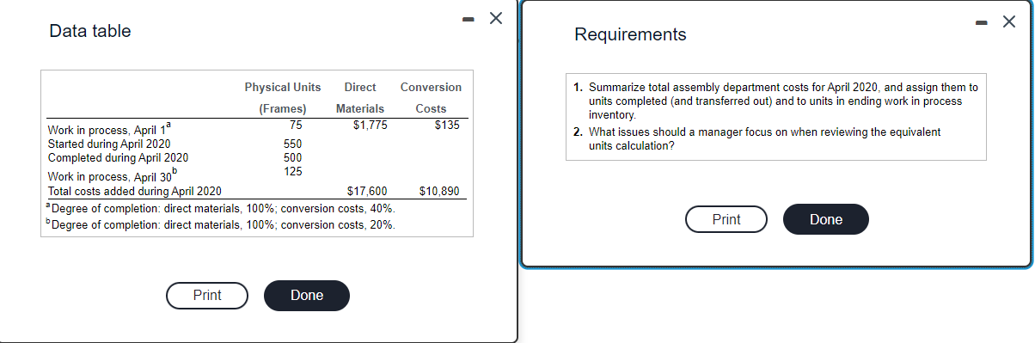1035x343 pixels.
Task: Print the Requirements list
Action: (726, 219)
